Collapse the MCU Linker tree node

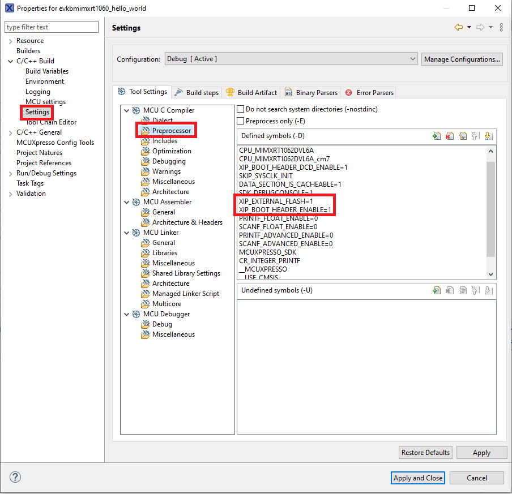127,233
